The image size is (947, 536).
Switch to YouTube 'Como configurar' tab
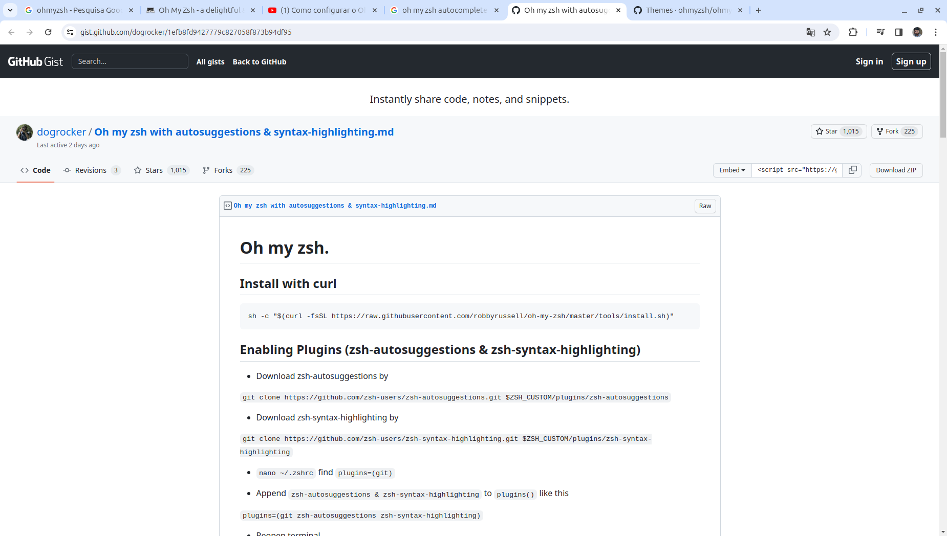(322, 10)
